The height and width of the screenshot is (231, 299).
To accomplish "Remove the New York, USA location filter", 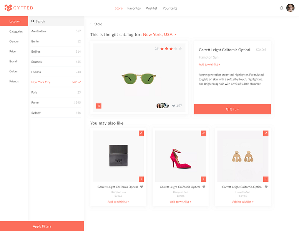I will click(175, 35).
